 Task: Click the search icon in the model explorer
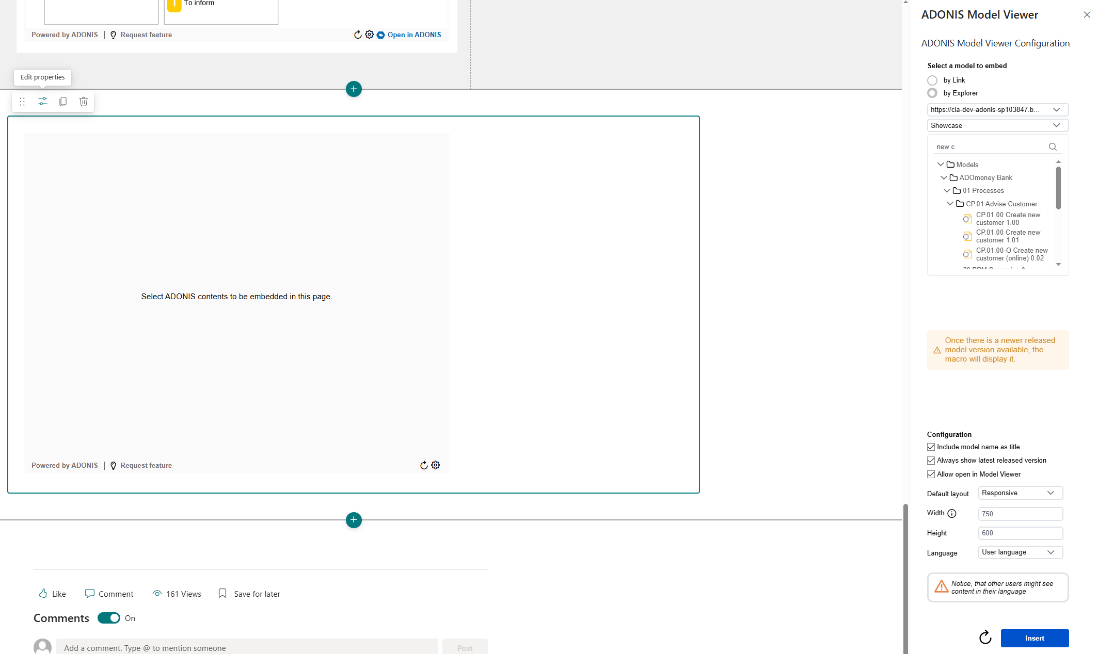(1053, 146)
